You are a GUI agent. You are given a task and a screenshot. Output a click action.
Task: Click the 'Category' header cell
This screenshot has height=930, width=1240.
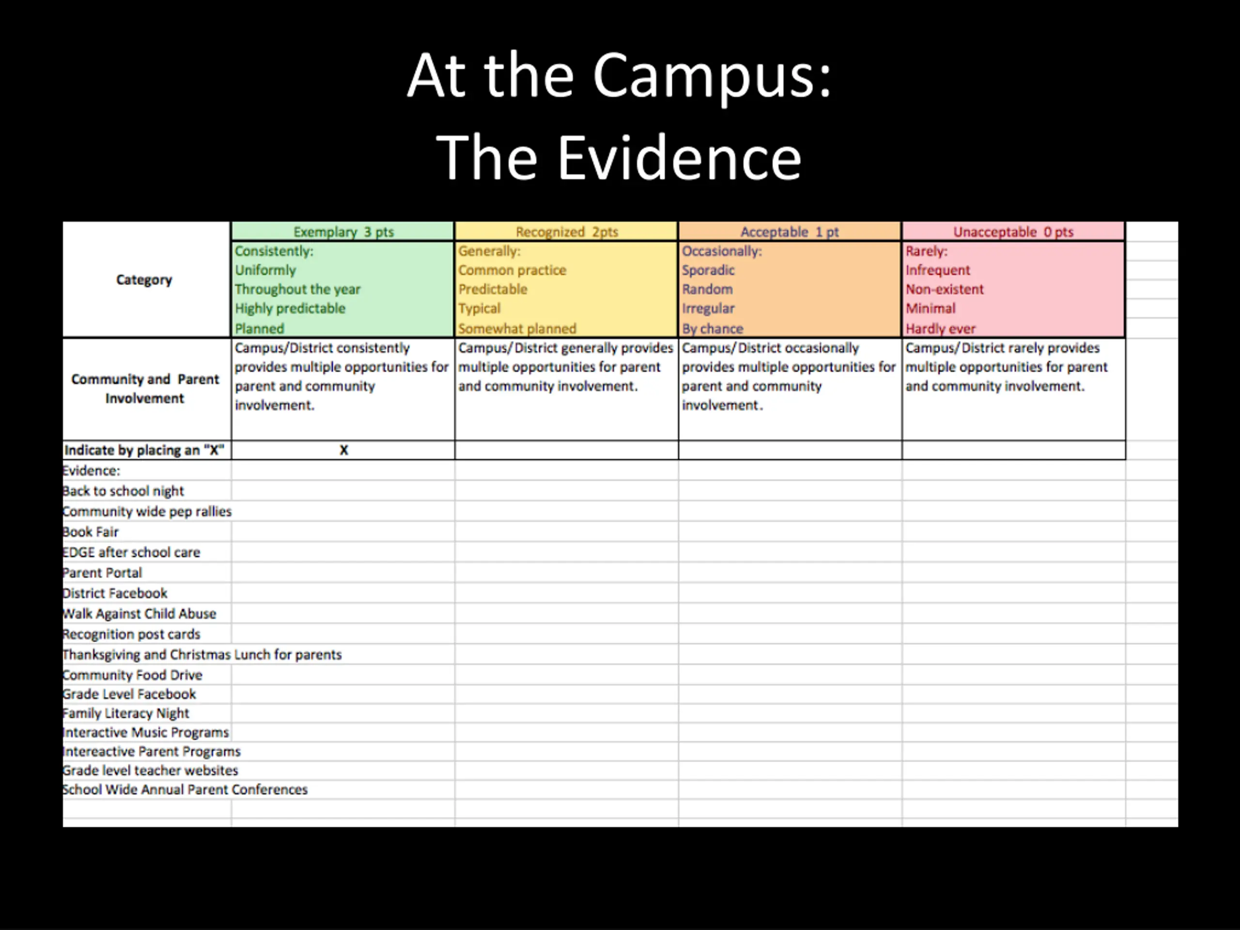[147, 280]
